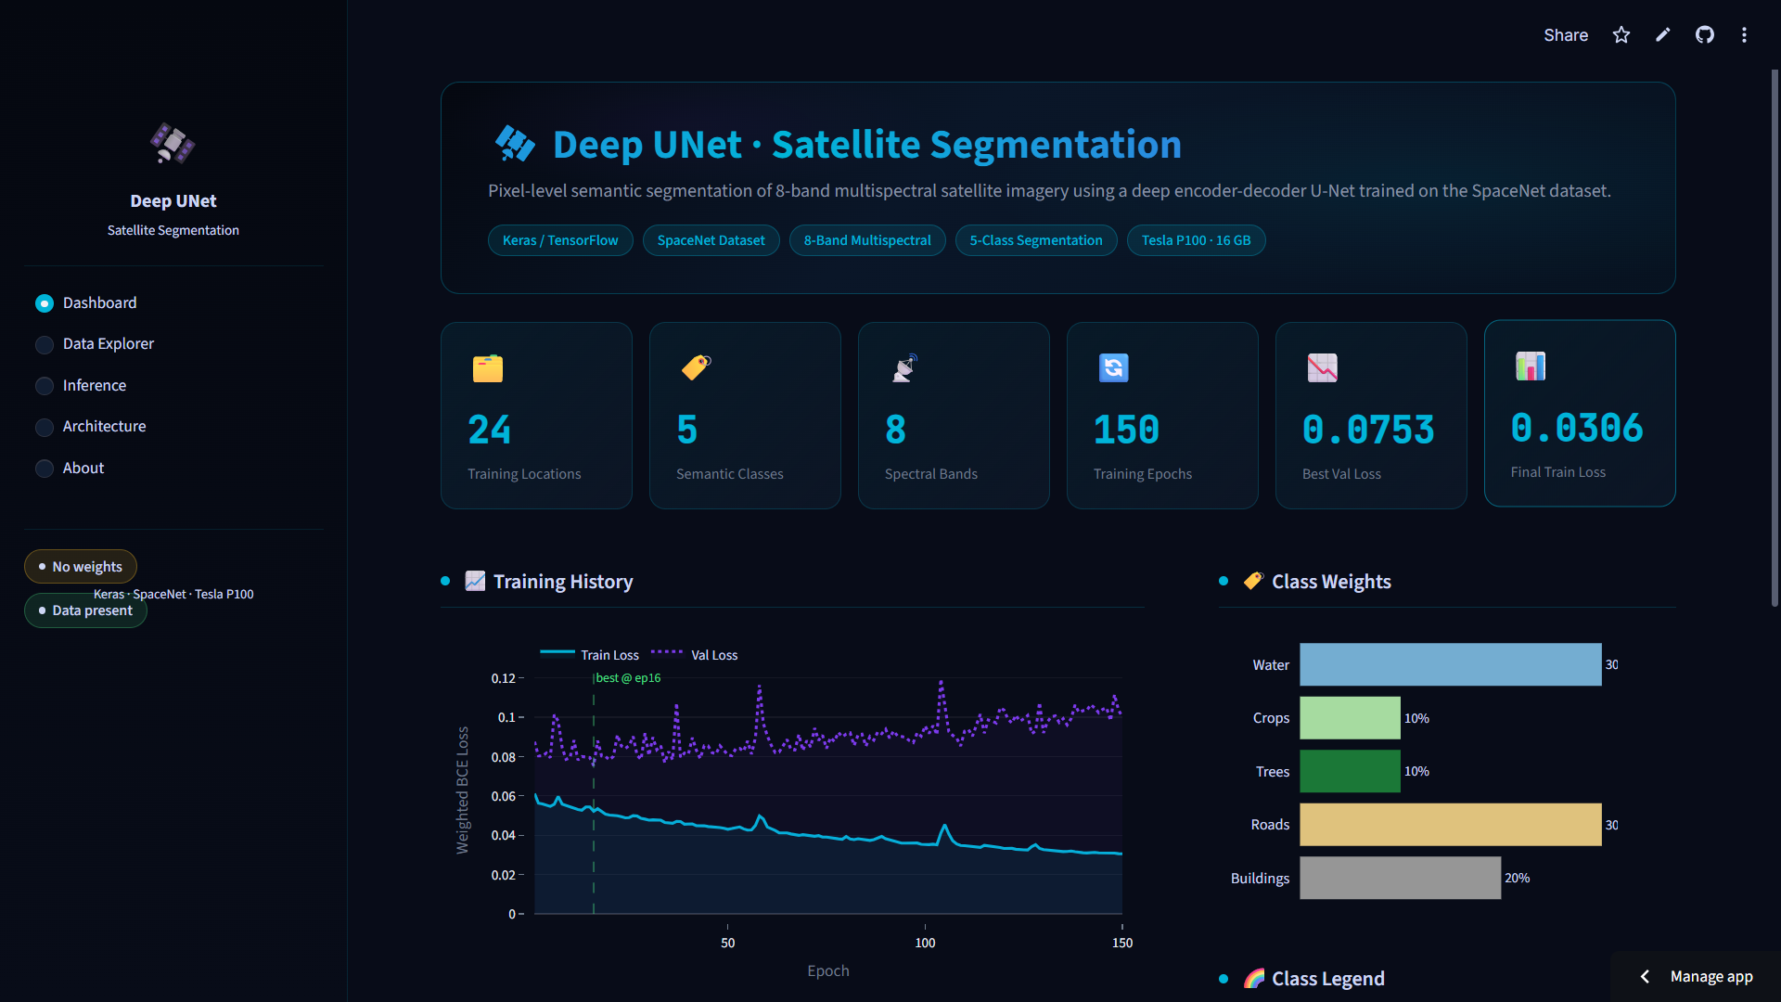The image size is (1781, 1002).
Task: Click the Satellite Segmentation sidebar subtitle
Action: pos(173,230)
